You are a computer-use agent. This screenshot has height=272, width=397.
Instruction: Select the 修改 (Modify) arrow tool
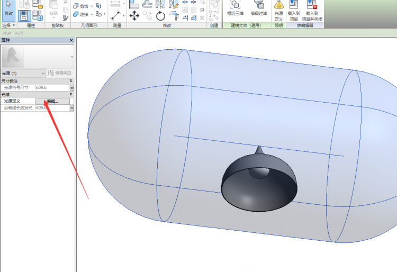click(8, 9)
